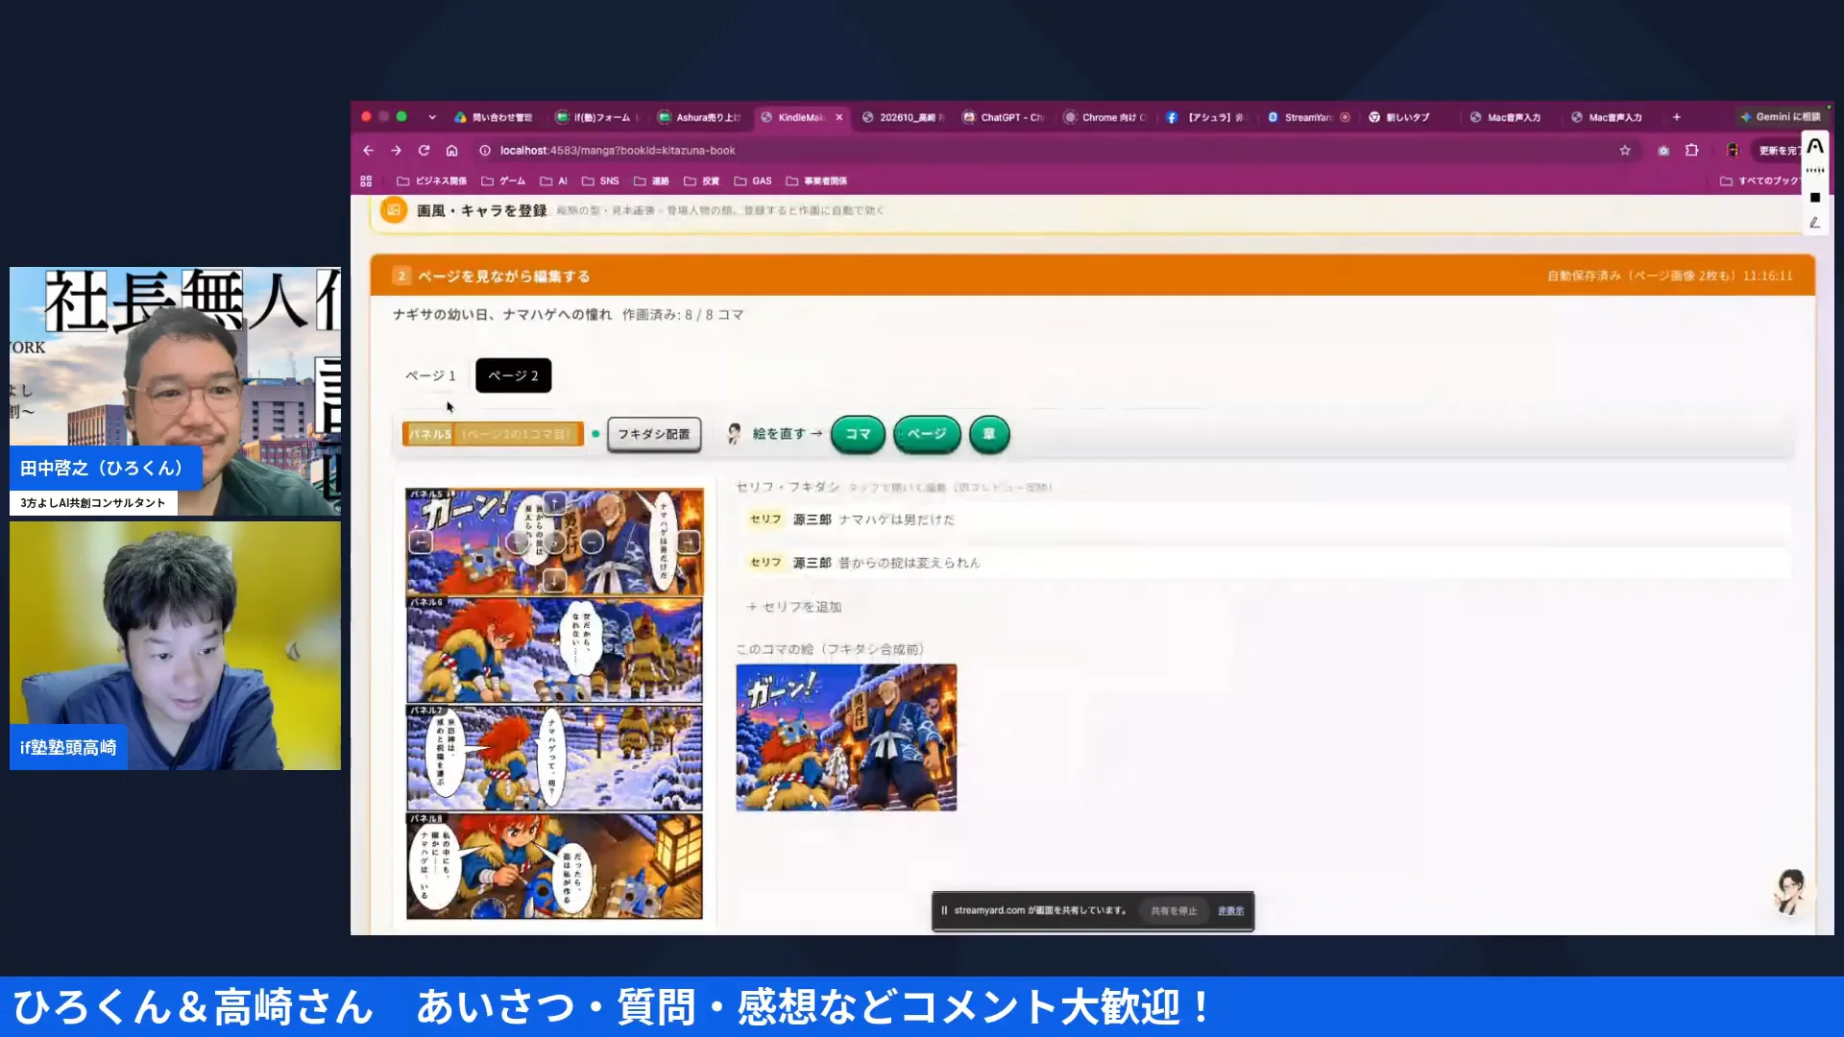Click the browser forward arrow

coord(396,150)
